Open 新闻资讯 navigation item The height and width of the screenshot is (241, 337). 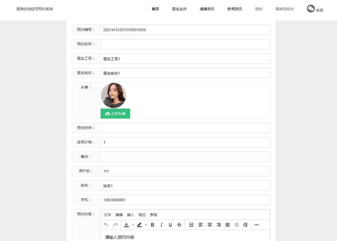coord(235,9)
